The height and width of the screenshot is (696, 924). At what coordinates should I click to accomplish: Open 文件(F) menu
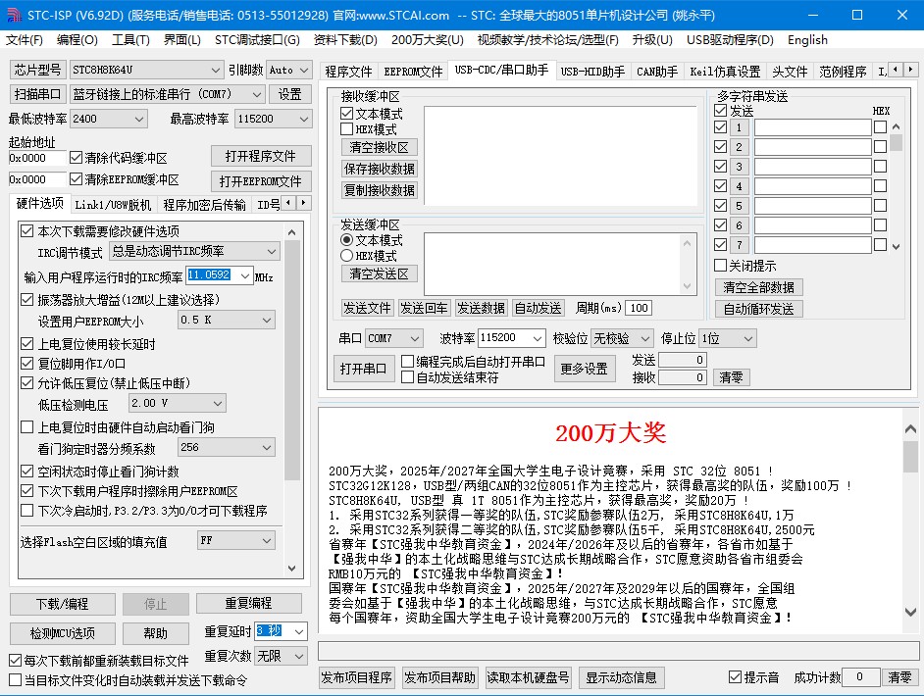click(x=25, y=40)
